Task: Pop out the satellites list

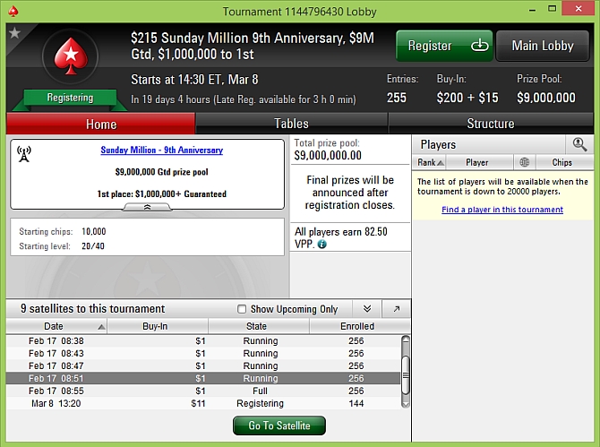Action: 396,309
